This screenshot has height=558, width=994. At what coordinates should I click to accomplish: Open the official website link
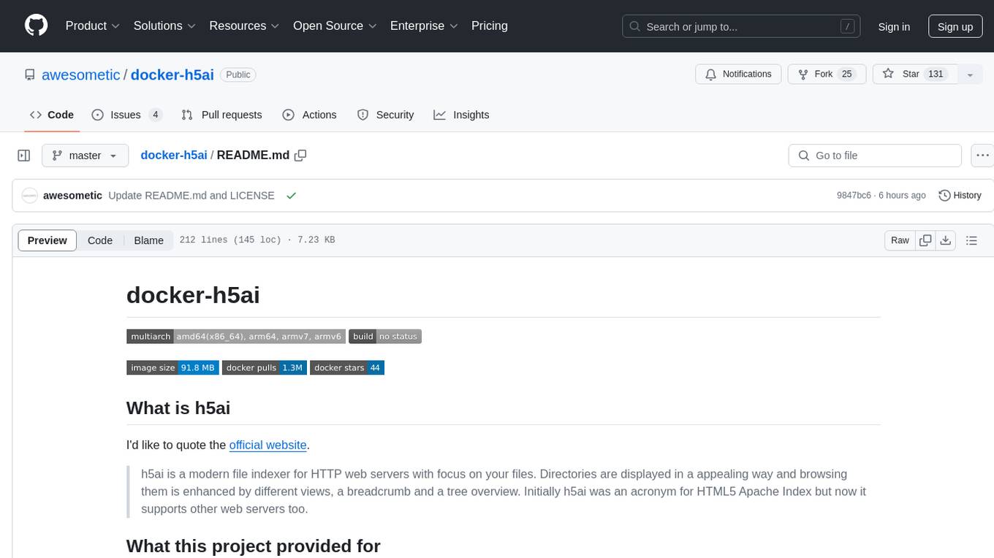coord(268,445)
